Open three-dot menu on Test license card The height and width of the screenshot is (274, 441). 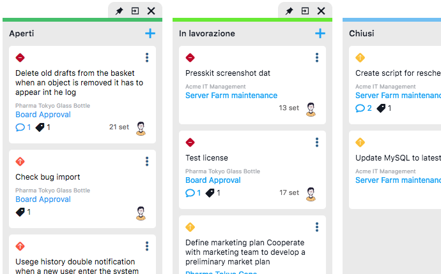317,143
